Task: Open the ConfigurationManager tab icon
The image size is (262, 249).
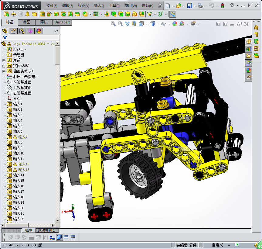Action: click(22, 31)
